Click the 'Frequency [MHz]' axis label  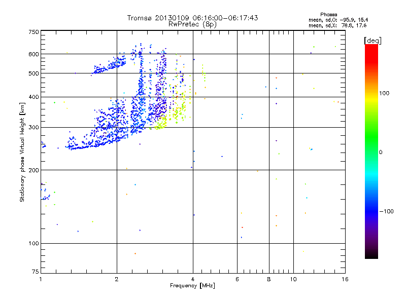[192, 286]
